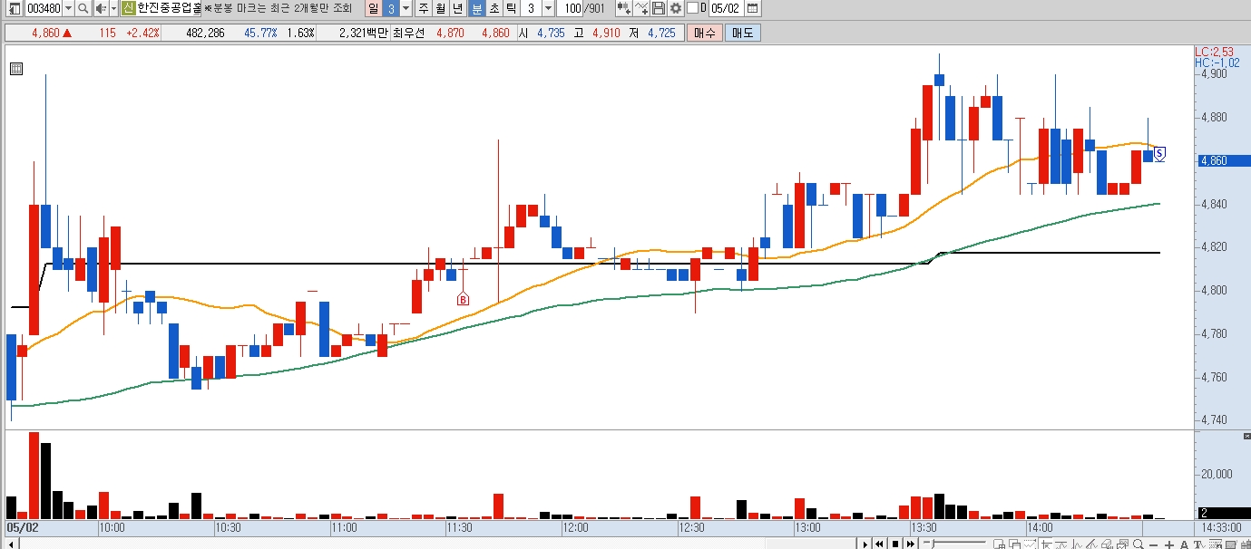The image size is (1251, 549).
Task: Click the low price 4,725 value
Action: [661, 33]
